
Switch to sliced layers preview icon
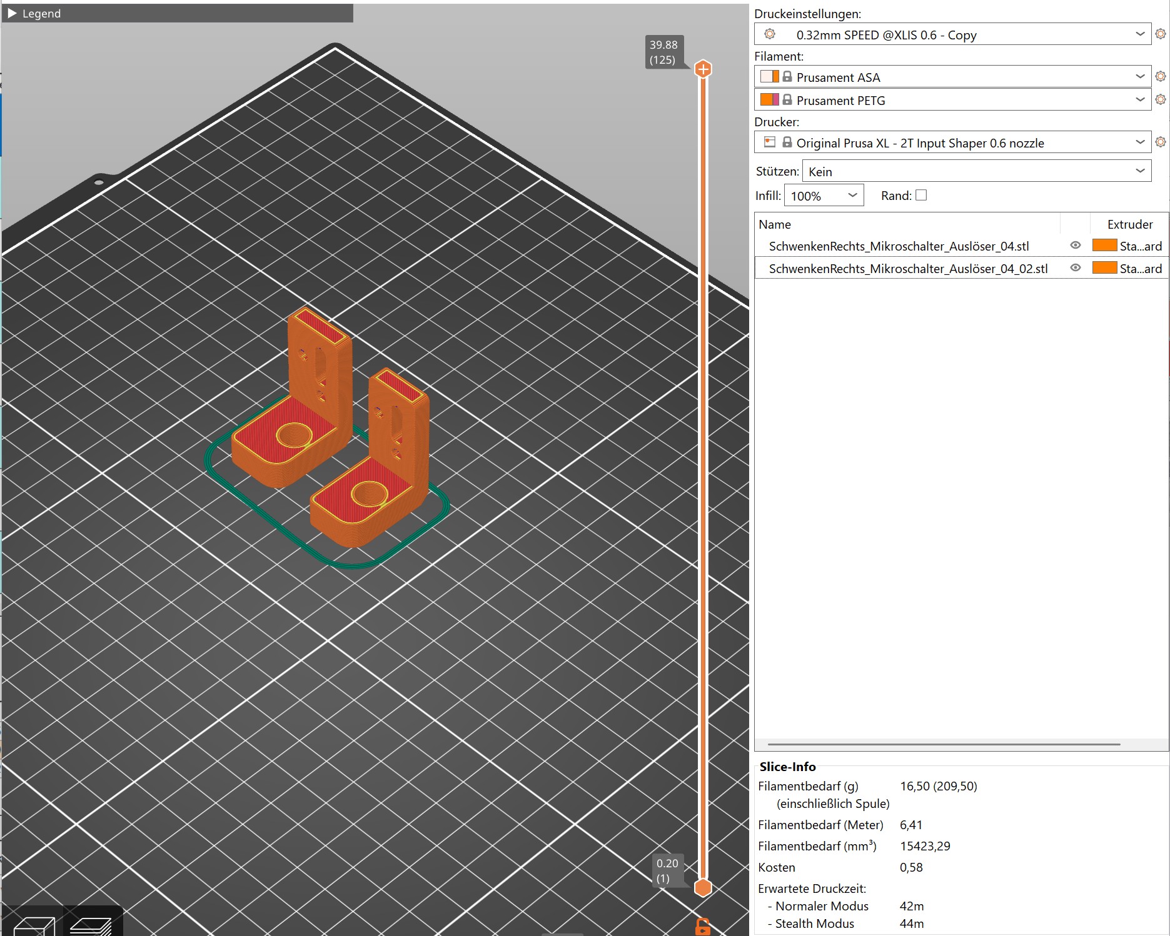pos(92,926)
